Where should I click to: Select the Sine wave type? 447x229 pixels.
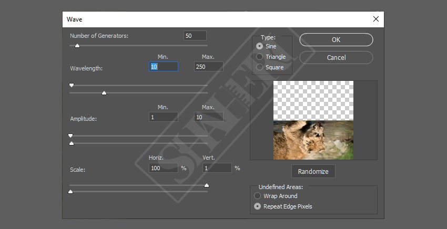(259, 46)
